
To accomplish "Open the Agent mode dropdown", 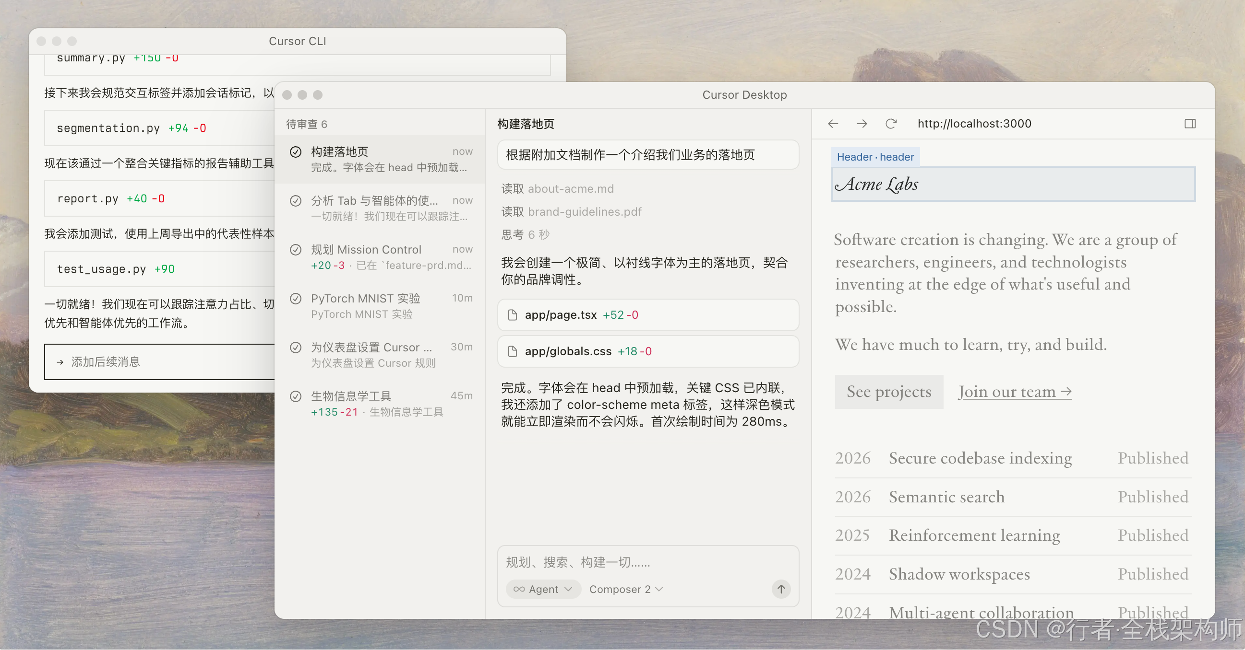I will [543, 589].
